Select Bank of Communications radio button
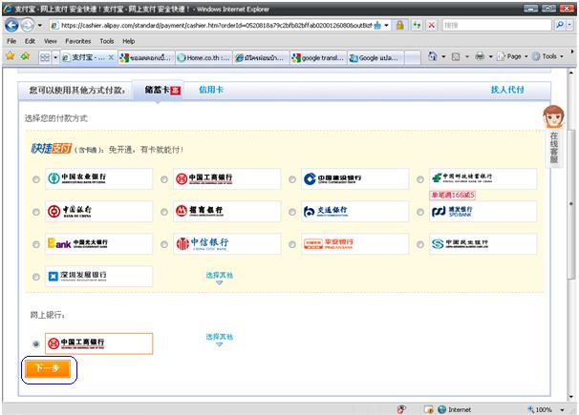This screenshot has height=415, width=579. click(292, 212)
